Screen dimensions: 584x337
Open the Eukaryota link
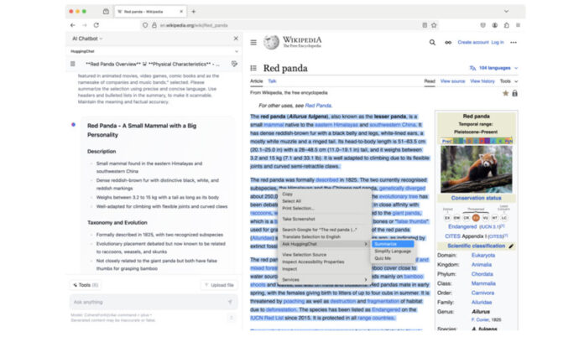[x=483, y=255]
